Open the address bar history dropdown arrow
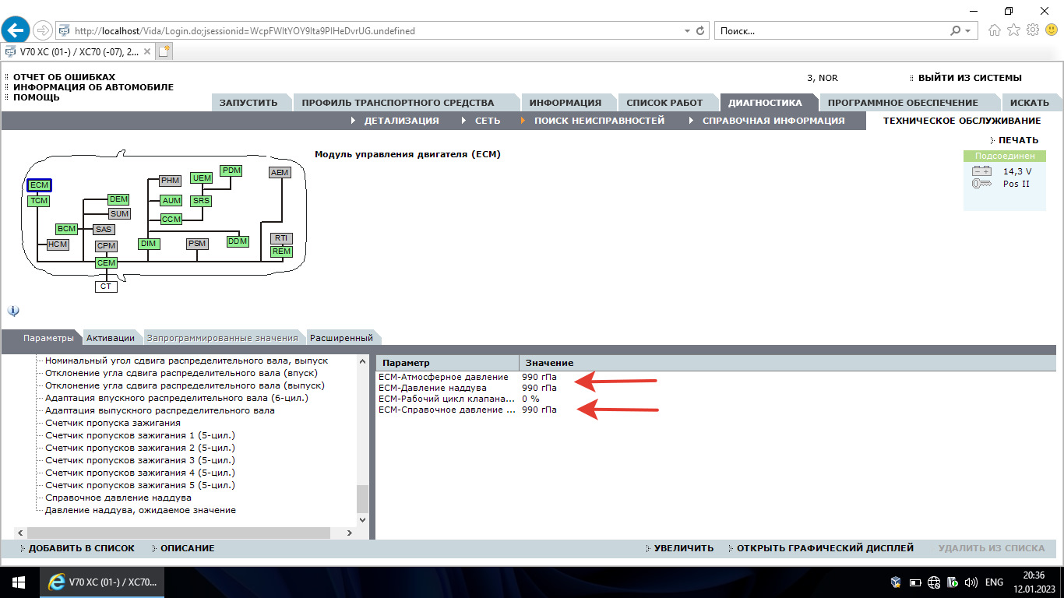The height and width of the screenshot is (598, 1064). 686,31
